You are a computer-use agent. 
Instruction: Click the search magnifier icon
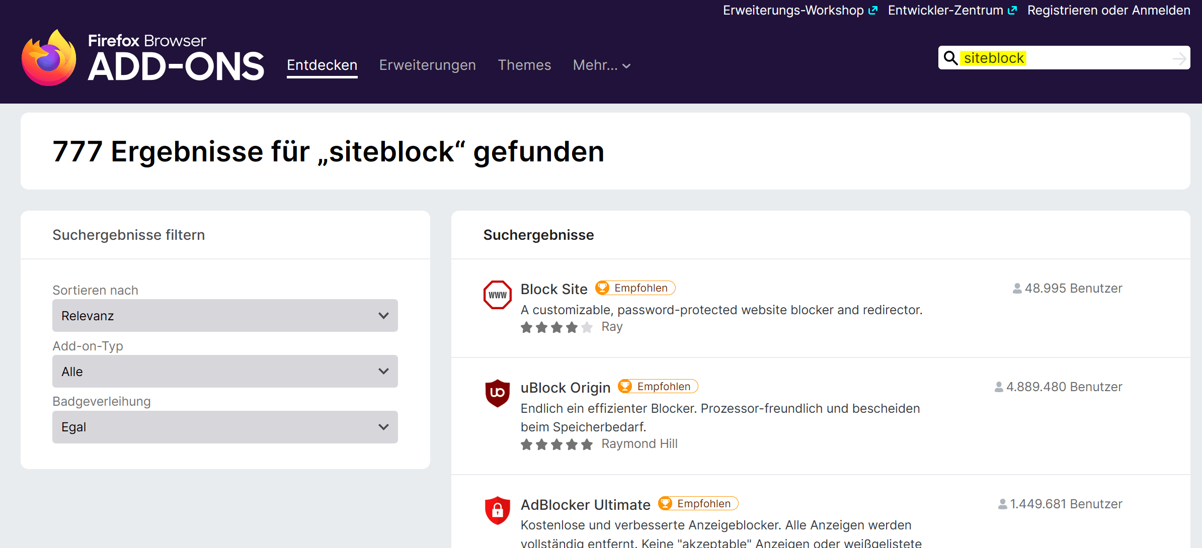pyautogui.click(x=950, y=58)
